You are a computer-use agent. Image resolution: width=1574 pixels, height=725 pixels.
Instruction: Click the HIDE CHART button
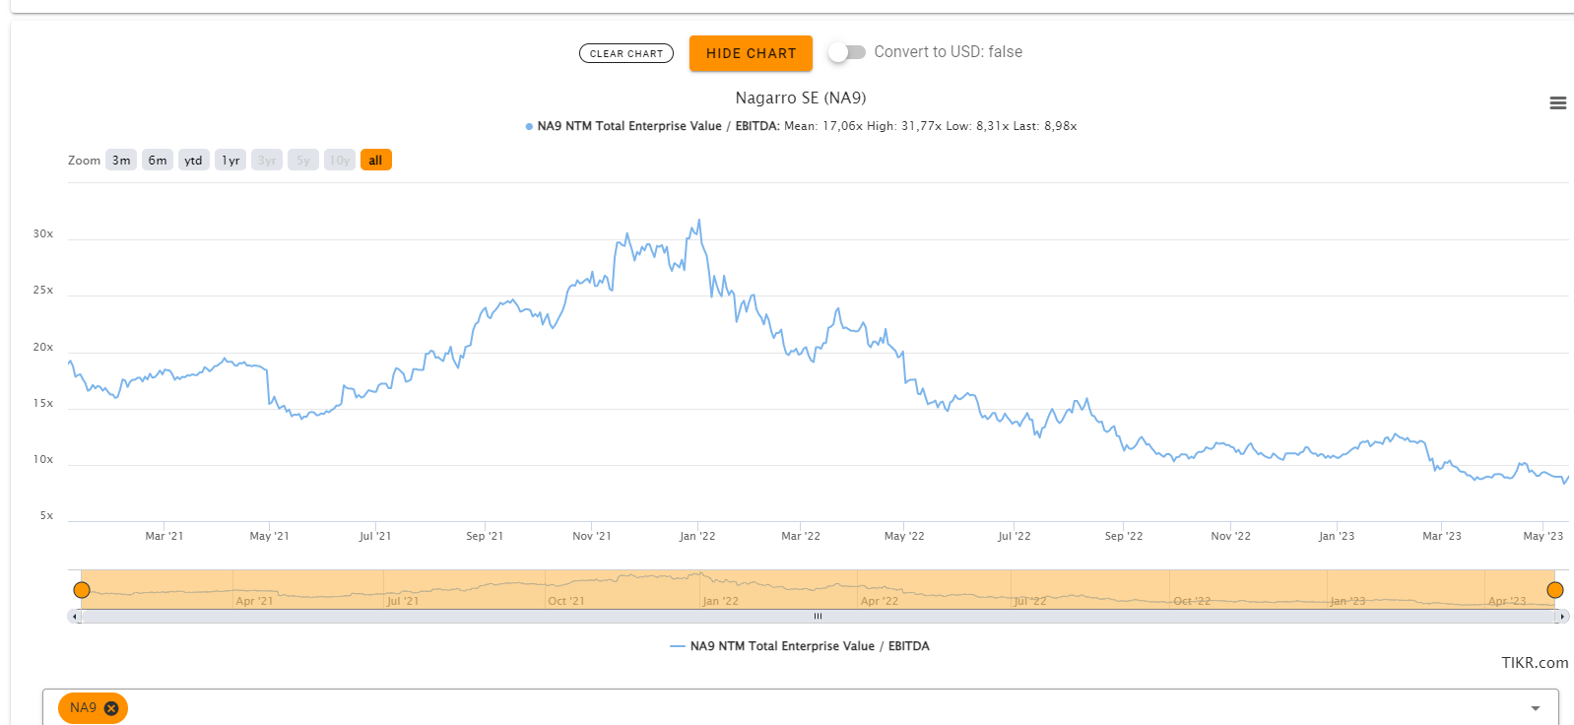coord(751,53)
